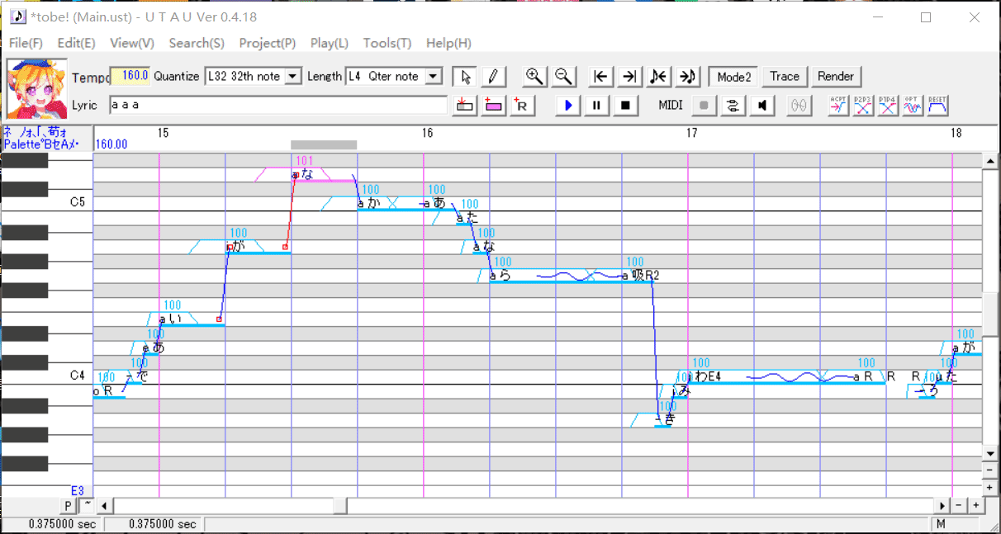Stop playback with the square button

[x=625, y=105]
